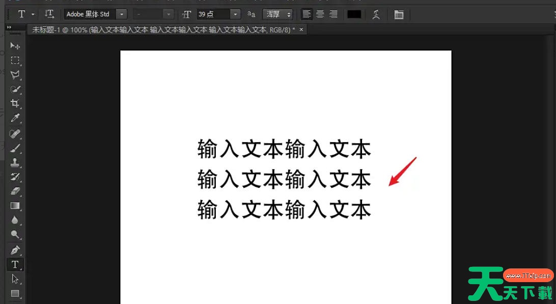The width and height of the screenshot is (556, 304).
Task: Select the Crop tool
Action: pyautogui.click(x=15, y=103)
